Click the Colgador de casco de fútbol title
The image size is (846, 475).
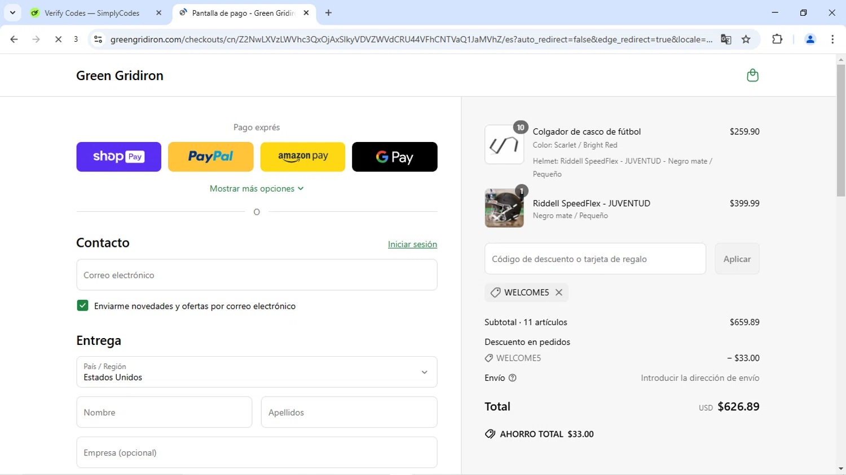[587, 132]
